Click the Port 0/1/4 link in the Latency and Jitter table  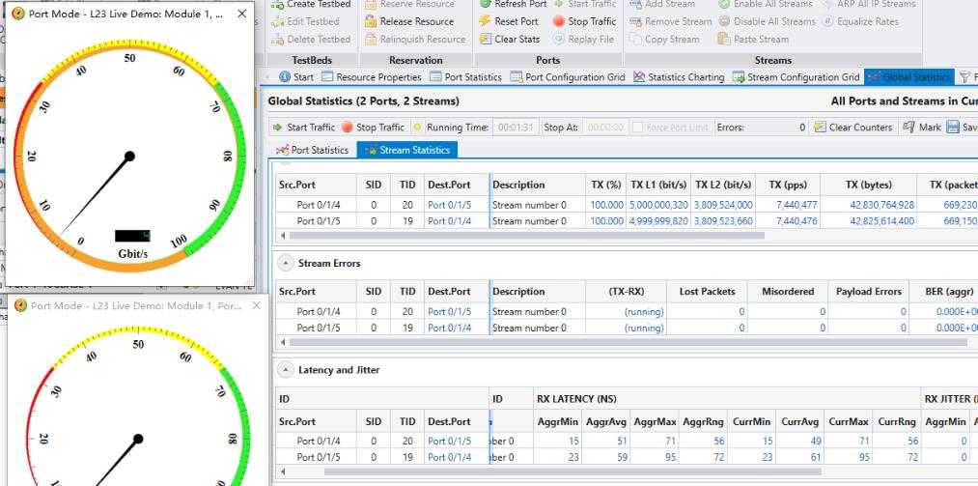pos(449,457)
